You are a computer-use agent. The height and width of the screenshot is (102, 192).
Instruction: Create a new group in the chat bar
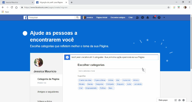pos(180,100)
